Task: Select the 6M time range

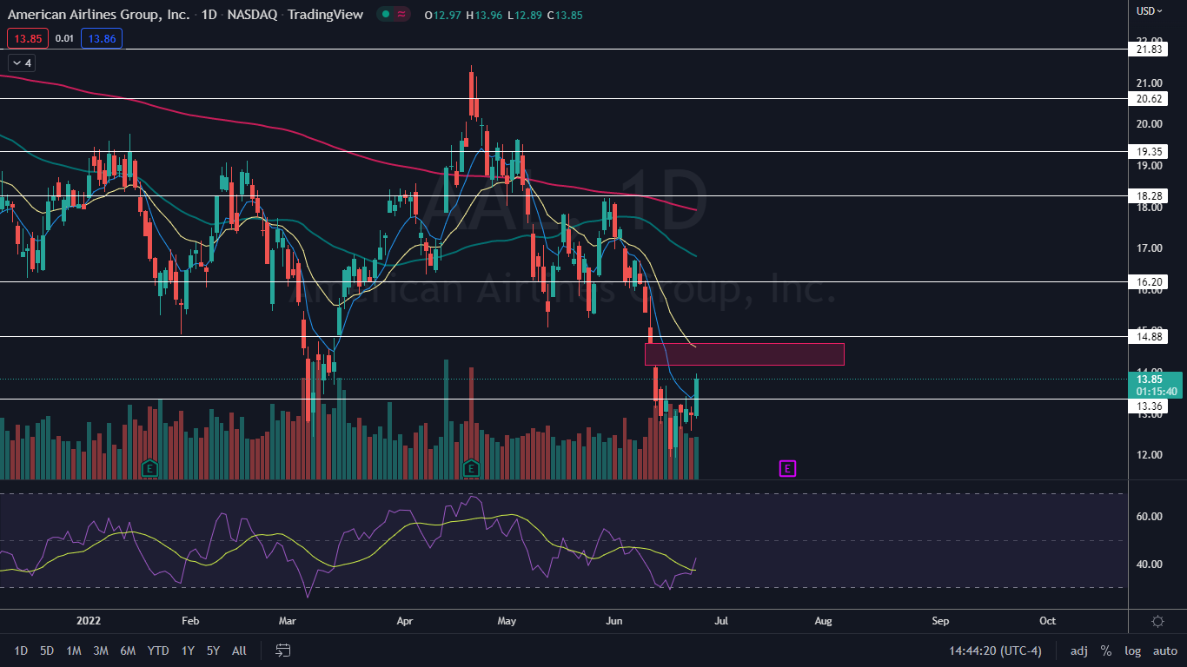Action: 128,650
